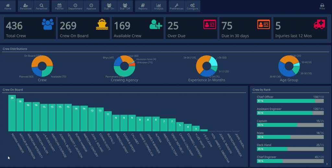Click the Captain 60 % progress bar
This screenshot has width=332, height=168.
coord(290,125)
